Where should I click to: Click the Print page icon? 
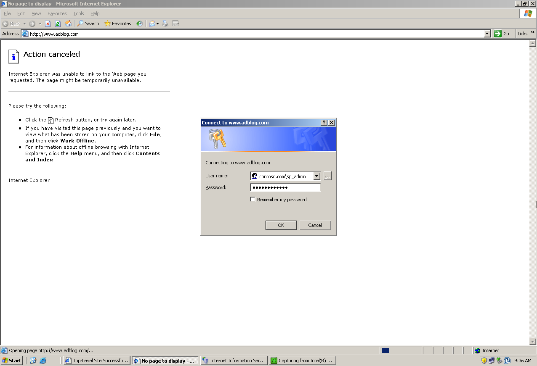click(165, 24)
